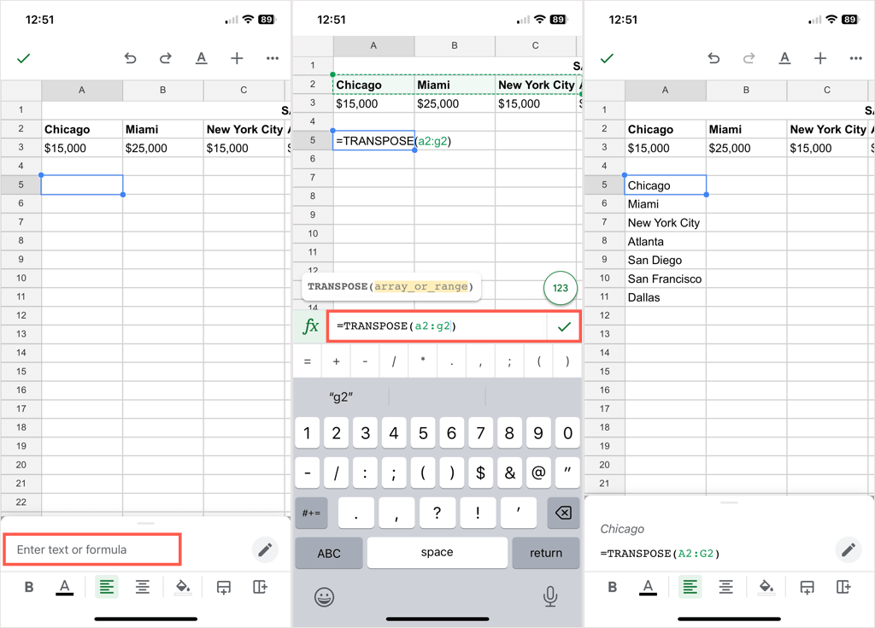This screenshot has height=628, width=875.
Task: Open the plus insert menu in right phone screen
Action: click(820, 59)
